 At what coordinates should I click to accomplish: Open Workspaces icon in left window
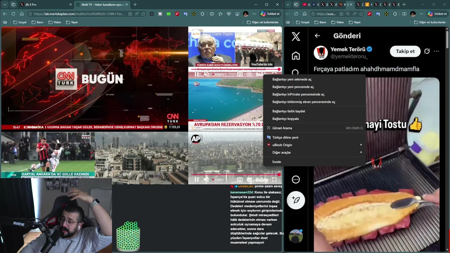(13, 5)
